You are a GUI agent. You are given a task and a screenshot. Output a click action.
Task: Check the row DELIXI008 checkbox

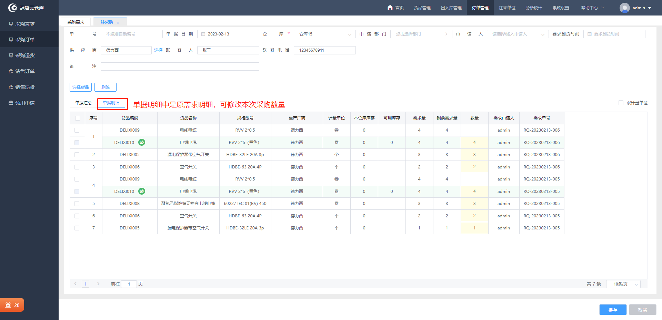(77, 204)
